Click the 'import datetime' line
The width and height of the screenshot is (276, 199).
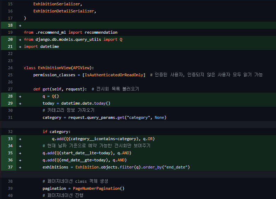click(x=41, y=46)
